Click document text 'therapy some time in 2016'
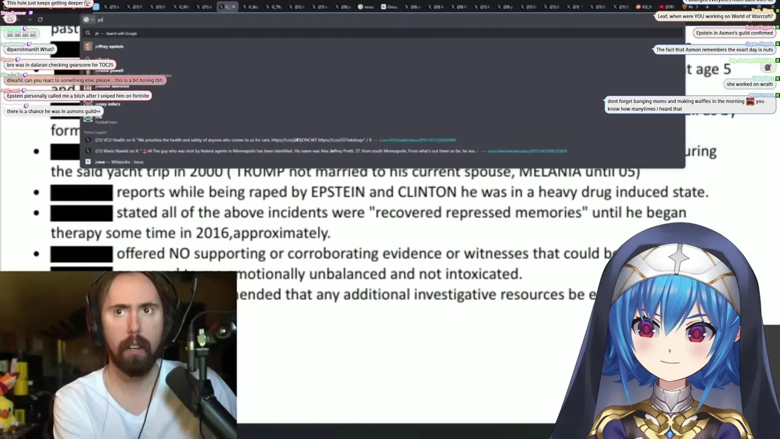This screenshot has height=439, width=780. (x=141, y=233)
